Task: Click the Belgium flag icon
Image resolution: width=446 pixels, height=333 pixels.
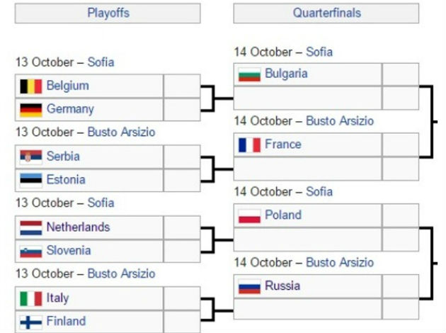Action: pyautogui.click(x=30, y=86)
